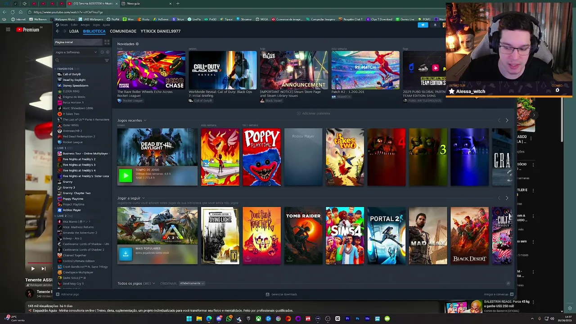
Task: Skip to next YouTube video
Action: (x=44, y=269)
